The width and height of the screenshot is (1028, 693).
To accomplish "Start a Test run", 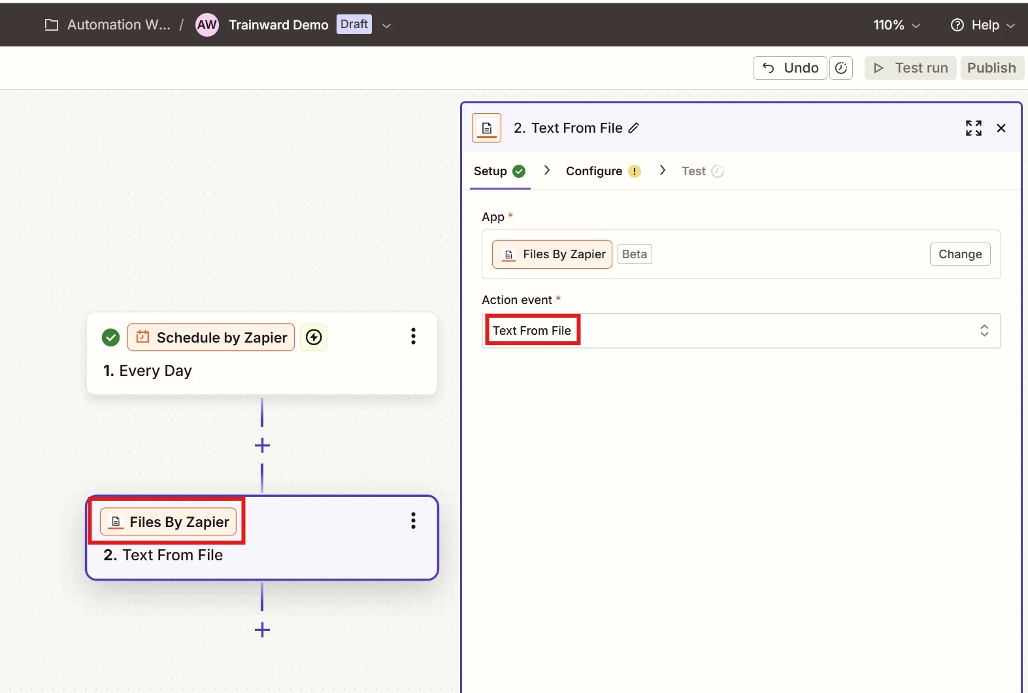I will [x=910, y=68].
